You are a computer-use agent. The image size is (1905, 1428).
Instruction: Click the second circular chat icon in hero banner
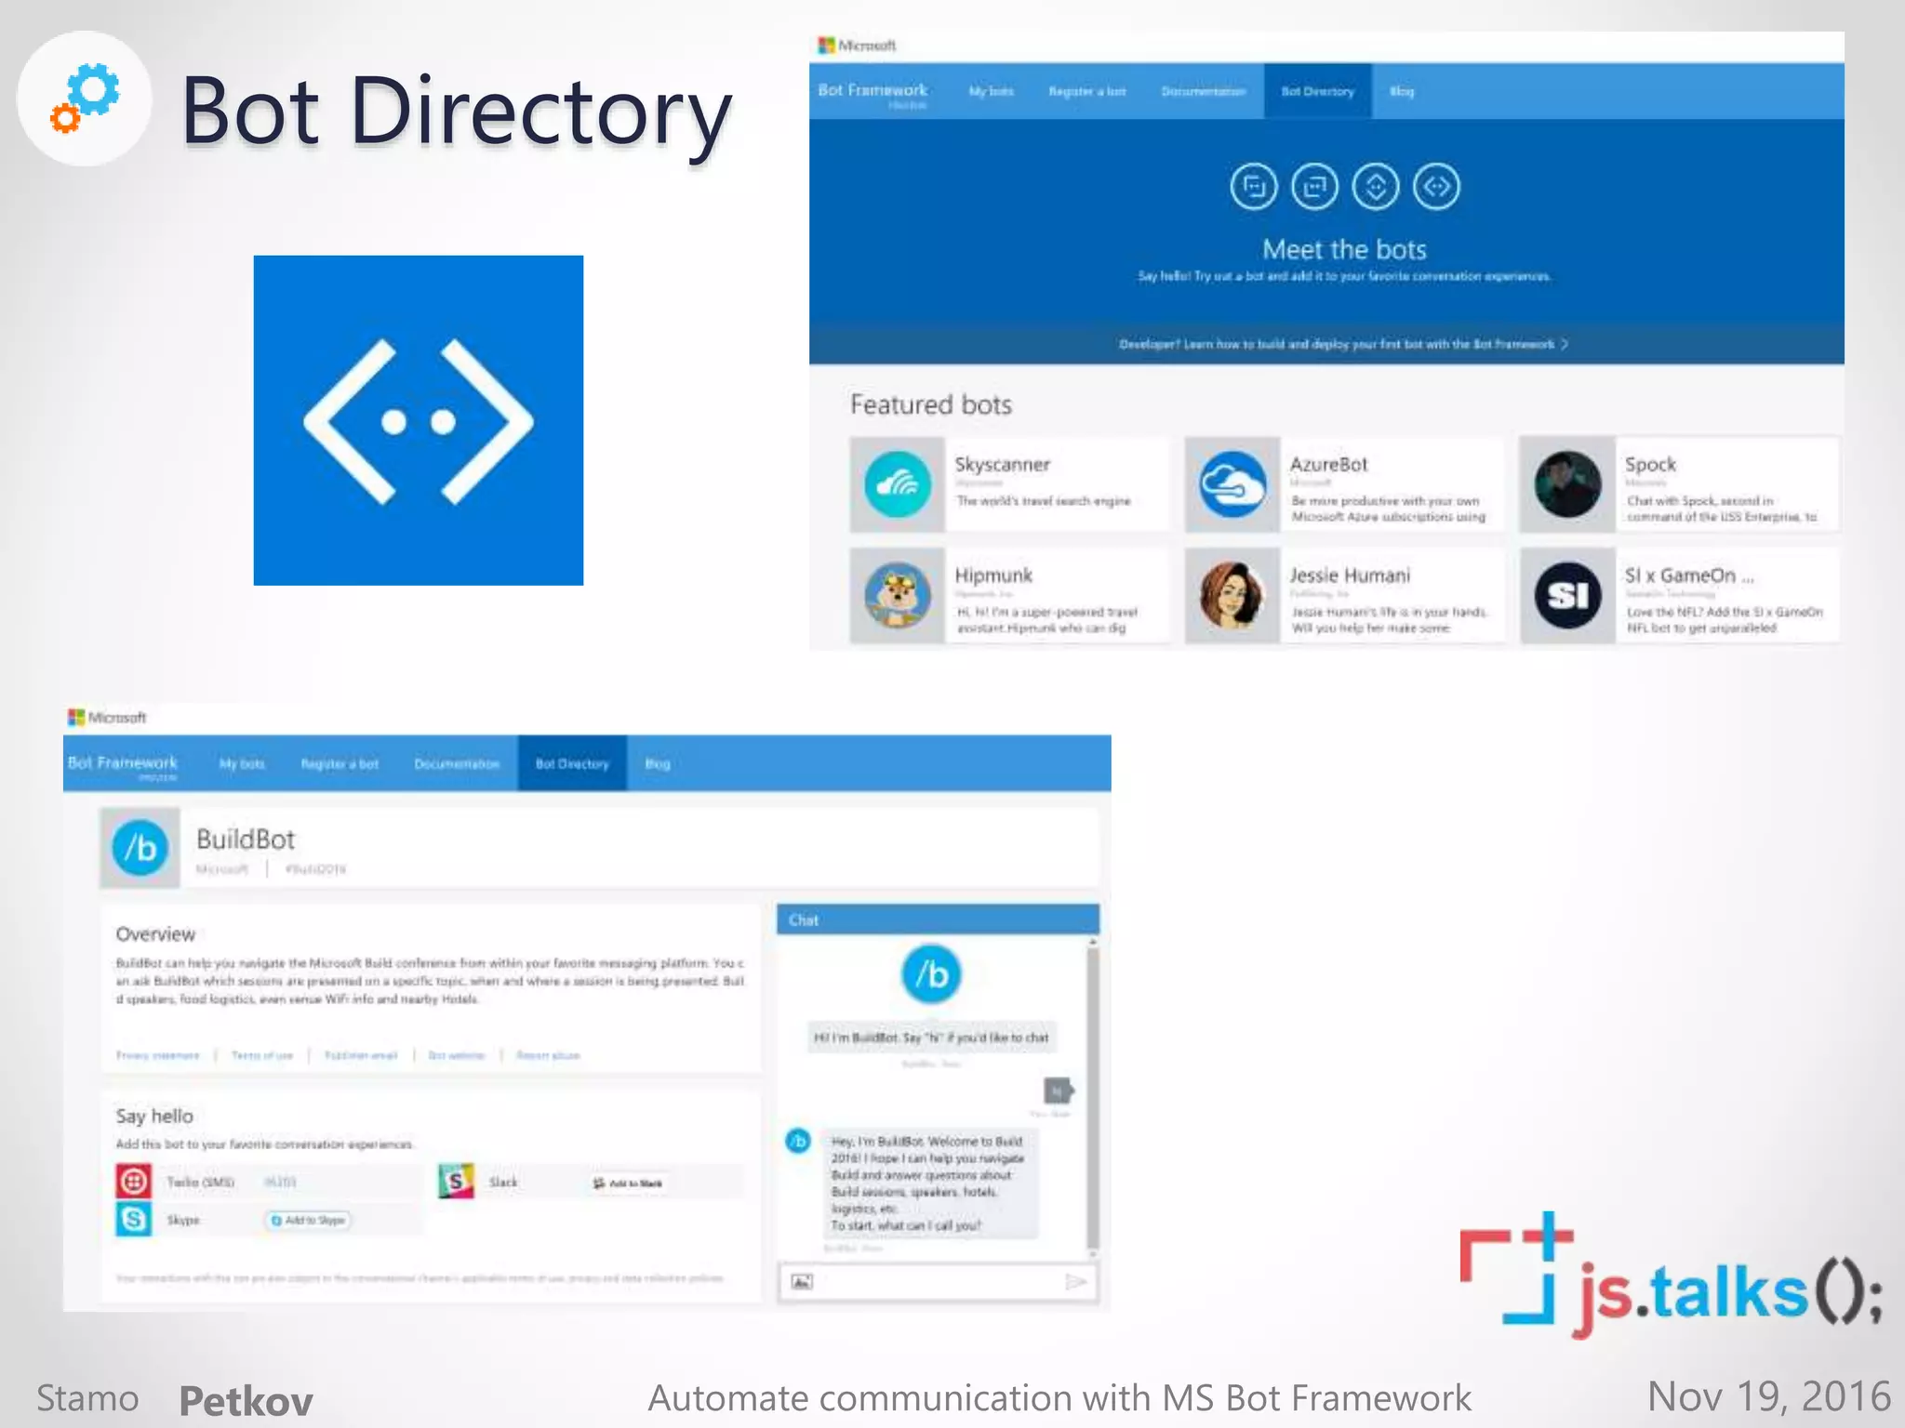[x=1314, y=187]
